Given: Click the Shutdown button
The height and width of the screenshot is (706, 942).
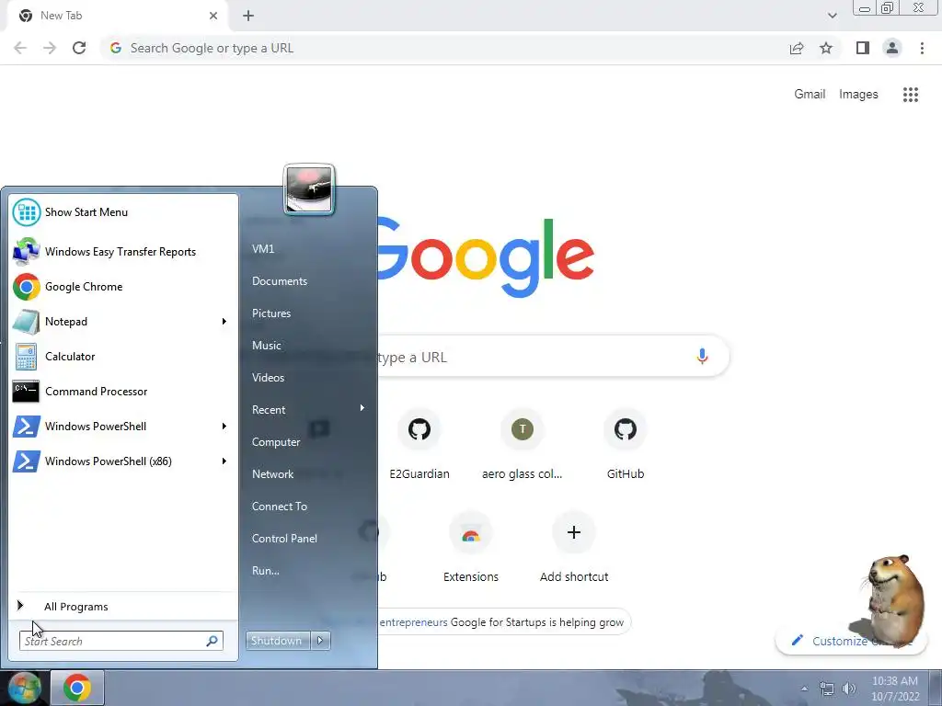Looking at the screenshot, I should (277, 641).
